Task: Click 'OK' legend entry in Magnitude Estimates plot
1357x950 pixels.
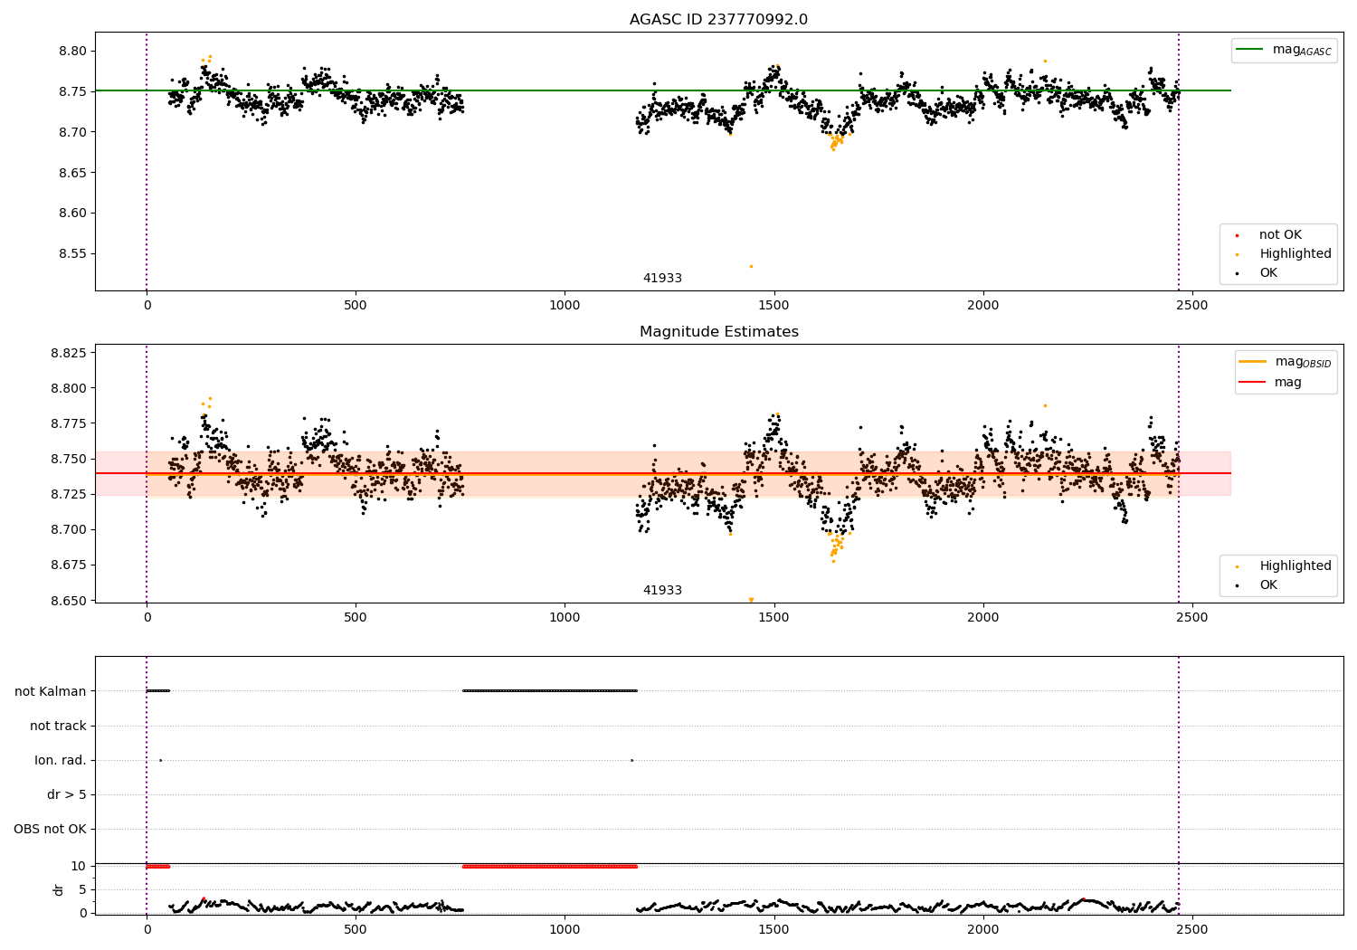Action: pyautogui.click(x=1268, y=585)
